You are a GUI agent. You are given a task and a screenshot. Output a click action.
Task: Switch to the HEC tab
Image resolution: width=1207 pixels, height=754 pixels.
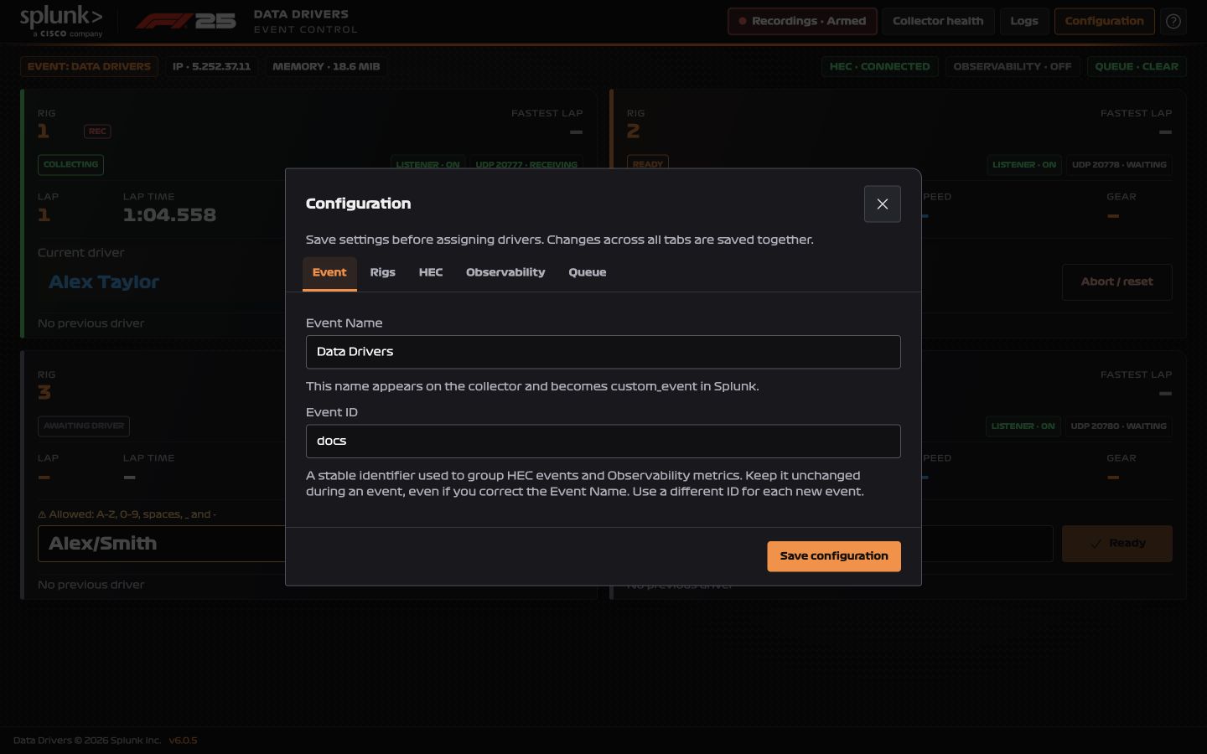pos(431,273)
